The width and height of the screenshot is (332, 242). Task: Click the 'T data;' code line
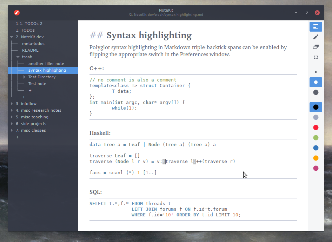(x=122, y=91)
